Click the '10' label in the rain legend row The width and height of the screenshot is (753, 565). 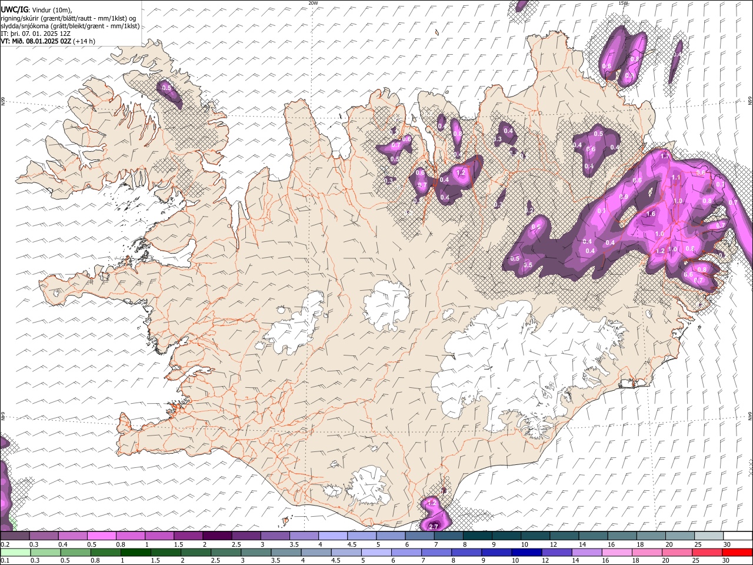click(515, 561)
